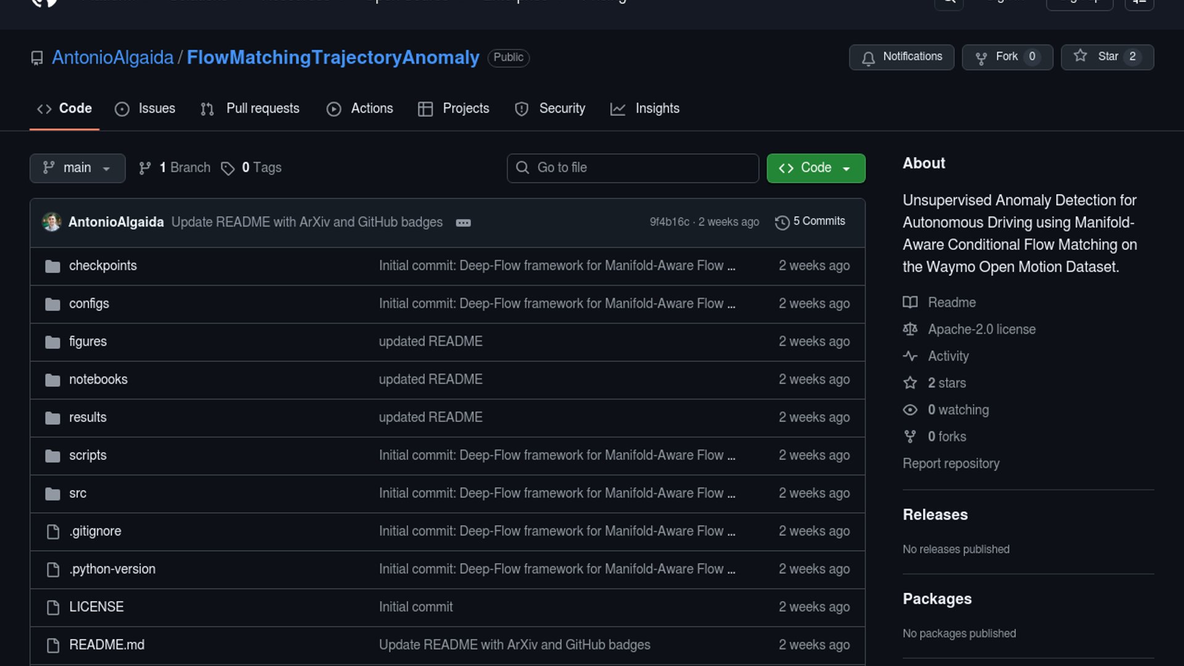Image resolution: width=1184 pixels, height=666 pixels.
Task: Open the repository Activity link
Action: (948, 356)
